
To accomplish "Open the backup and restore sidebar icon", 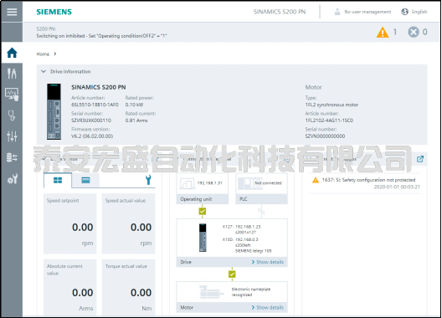I will coord(12,157).
